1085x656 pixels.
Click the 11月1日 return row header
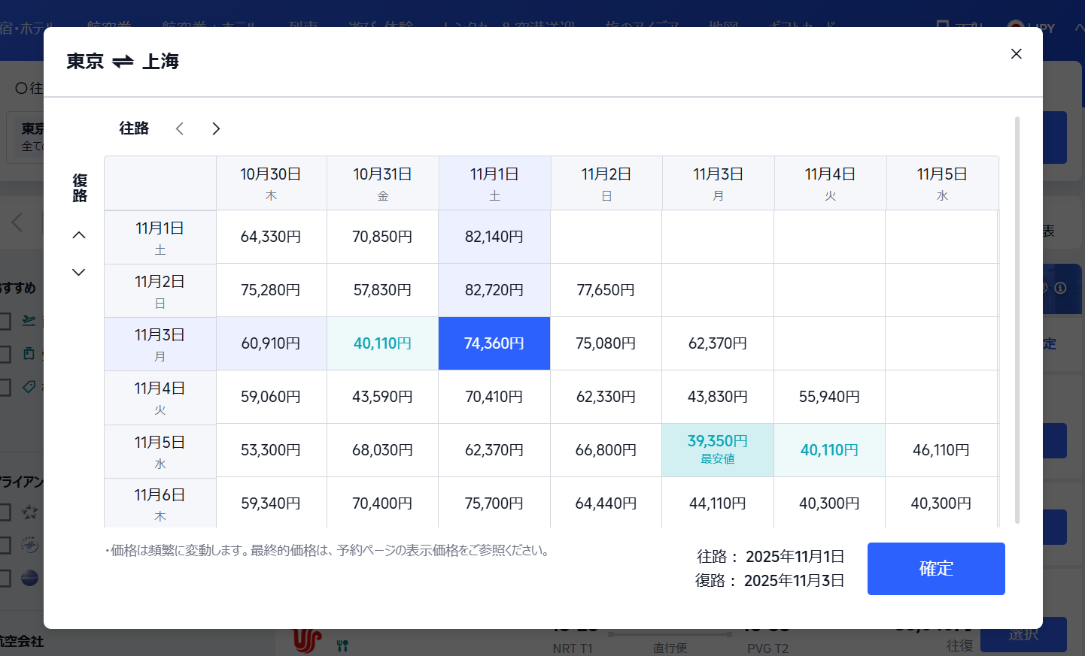pos(160,237)
